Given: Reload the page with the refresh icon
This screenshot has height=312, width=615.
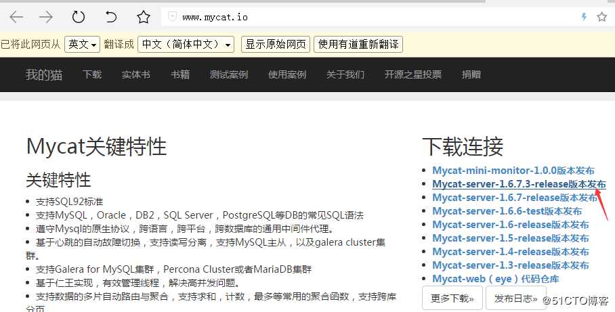Looking at the screenshot, I should click(79, 17).
